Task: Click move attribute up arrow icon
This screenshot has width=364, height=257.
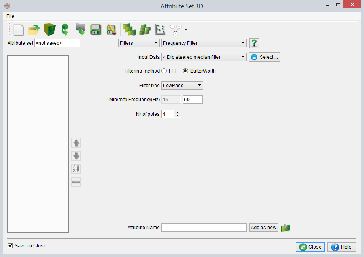Action: [76, 143]
